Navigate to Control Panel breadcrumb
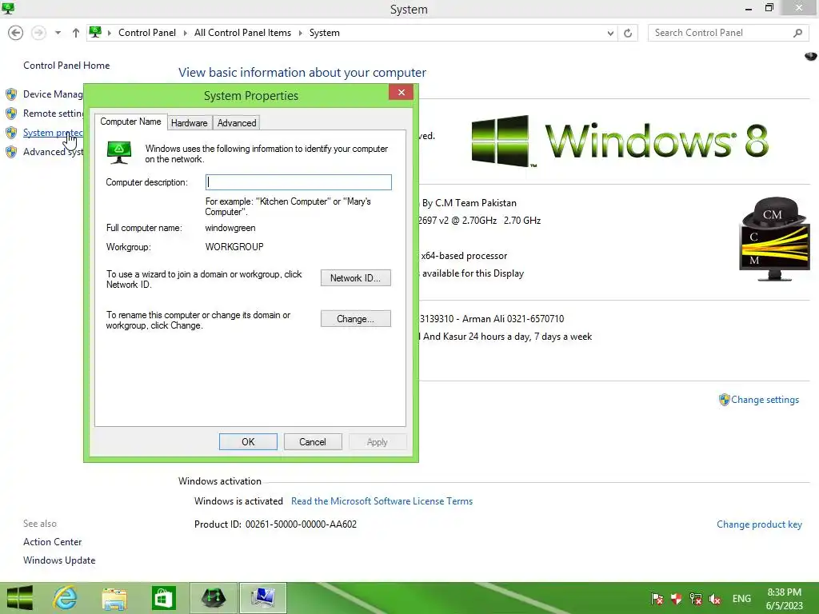This screenshot has width=819, height=614. click(x=147, y=33)
